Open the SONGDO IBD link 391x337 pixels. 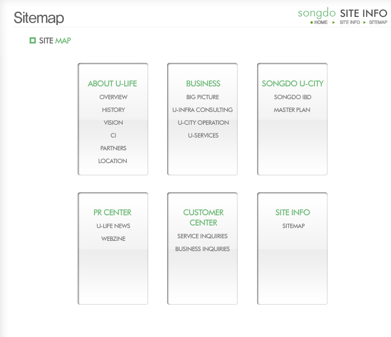(x=292, y=97)
